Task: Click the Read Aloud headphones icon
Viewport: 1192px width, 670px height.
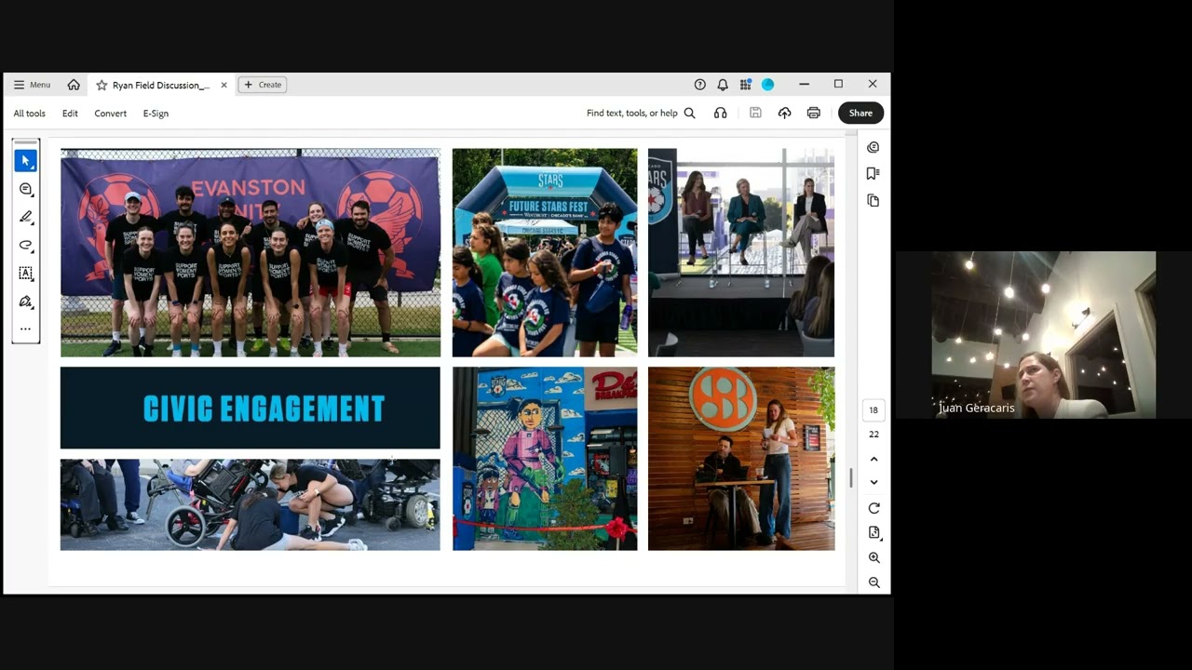Action: (721, 114)
